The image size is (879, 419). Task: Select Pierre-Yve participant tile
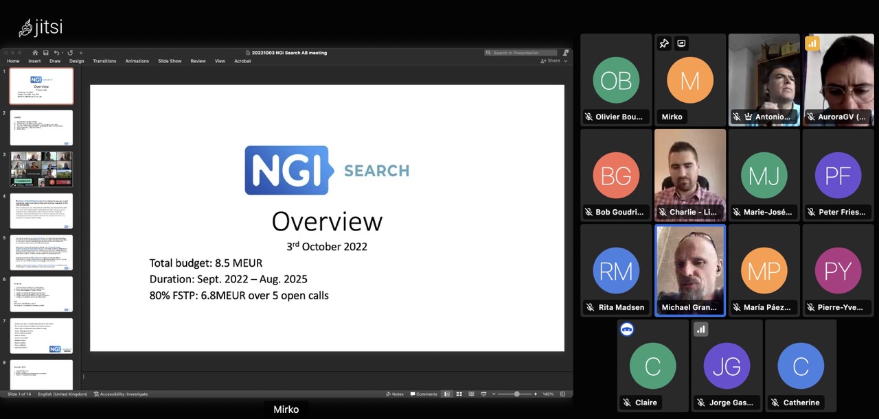[x=838, y=270]
